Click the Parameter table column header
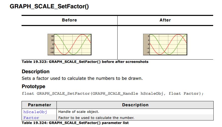This screenshot has height=127, width=222. tap(39, 105)
